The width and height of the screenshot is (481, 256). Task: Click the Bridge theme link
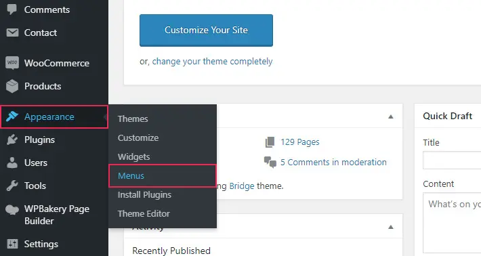click(242, 186)
